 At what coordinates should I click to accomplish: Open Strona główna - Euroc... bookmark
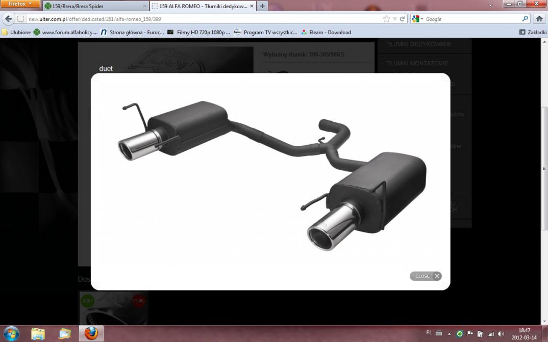133,32
